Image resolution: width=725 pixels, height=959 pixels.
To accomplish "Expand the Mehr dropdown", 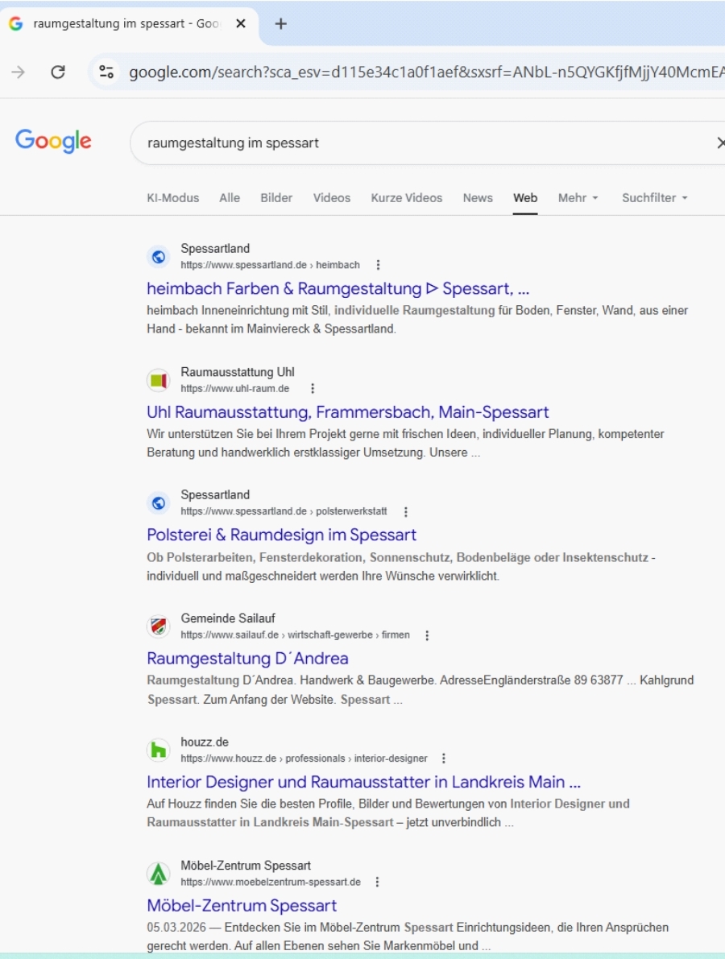I will click(578, 198).
